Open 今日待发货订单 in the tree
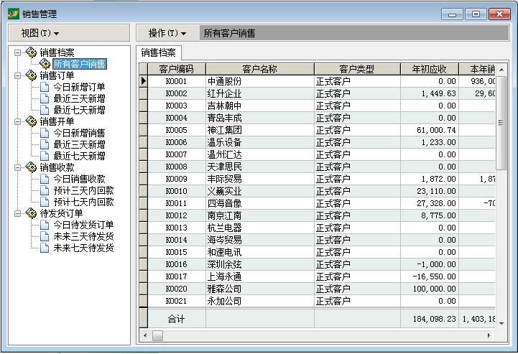Image resolution: width=518 pixels, height=354 pixels. (x=83, y=225)
